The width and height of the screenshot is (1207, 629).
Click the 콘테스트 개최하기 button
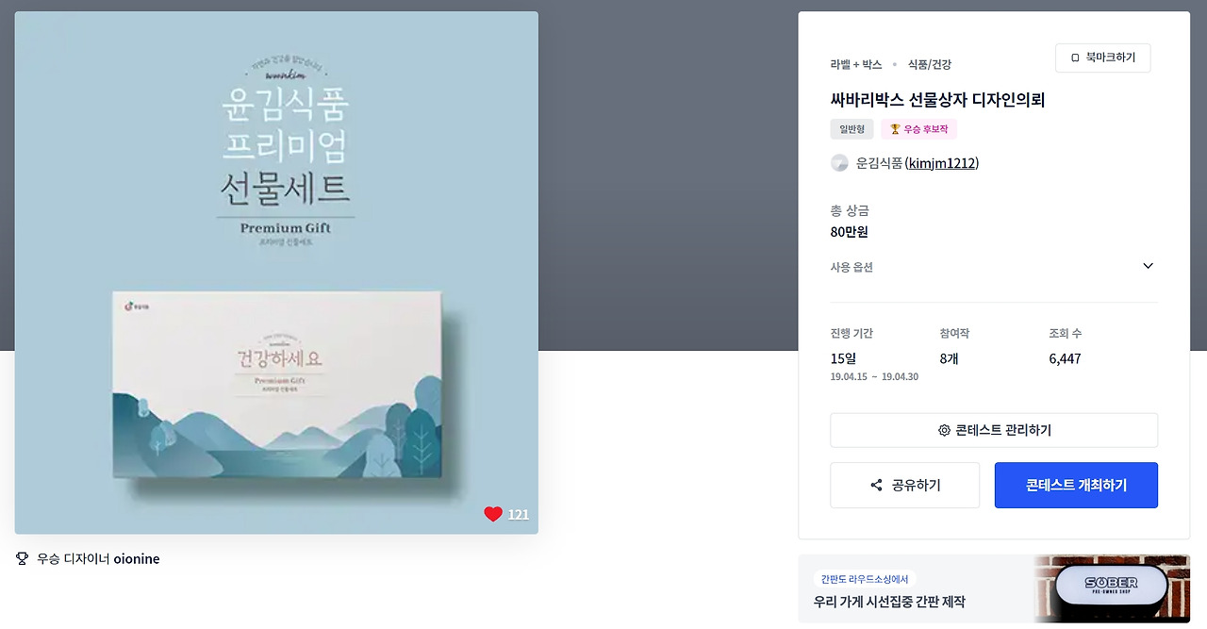pyautogui.click(x=1076, y=486)
